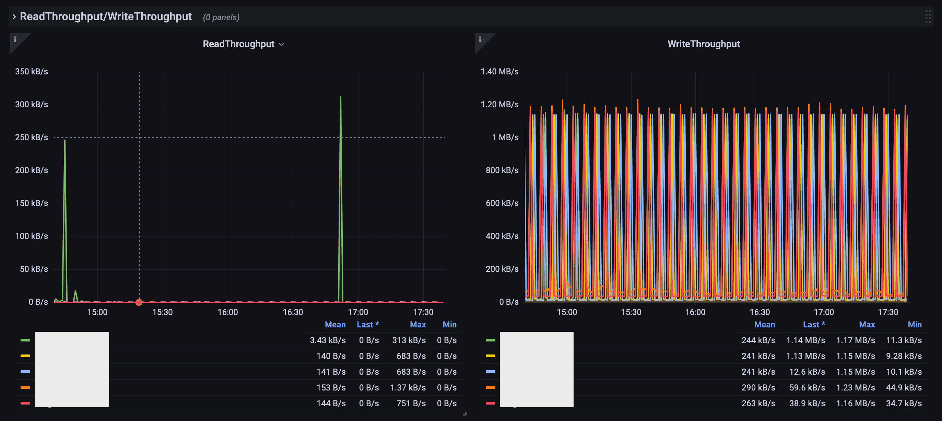
Task: Click the red data point on ReadThroughput graph
Action: tap(139, 302)
